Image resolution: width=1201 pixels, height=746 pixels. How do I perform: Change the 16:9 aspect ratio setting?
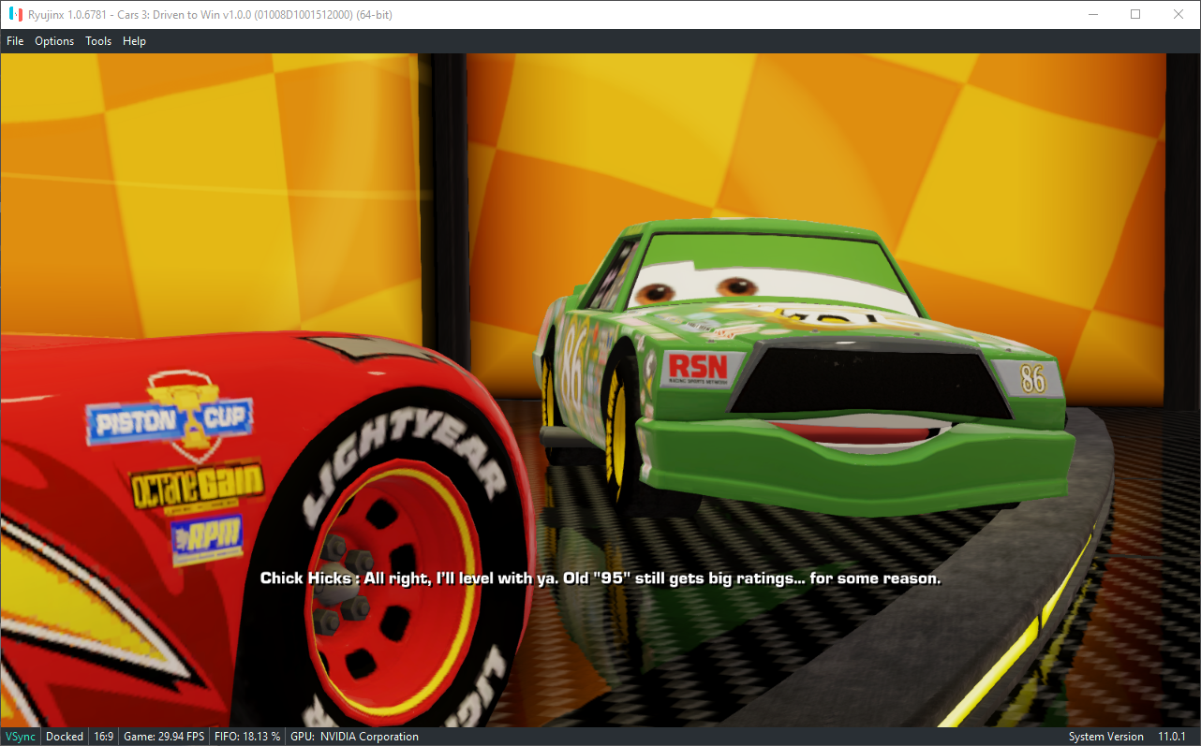point(103,737)
